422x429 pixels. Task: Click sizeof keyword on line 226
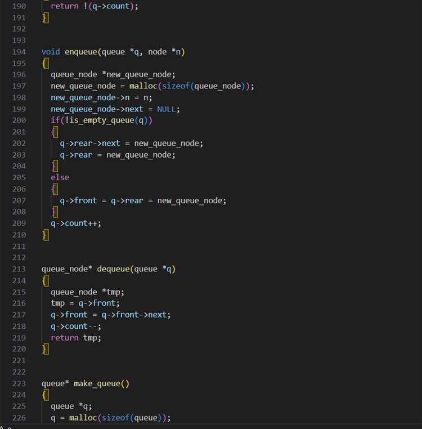click(x=116, y=418)
